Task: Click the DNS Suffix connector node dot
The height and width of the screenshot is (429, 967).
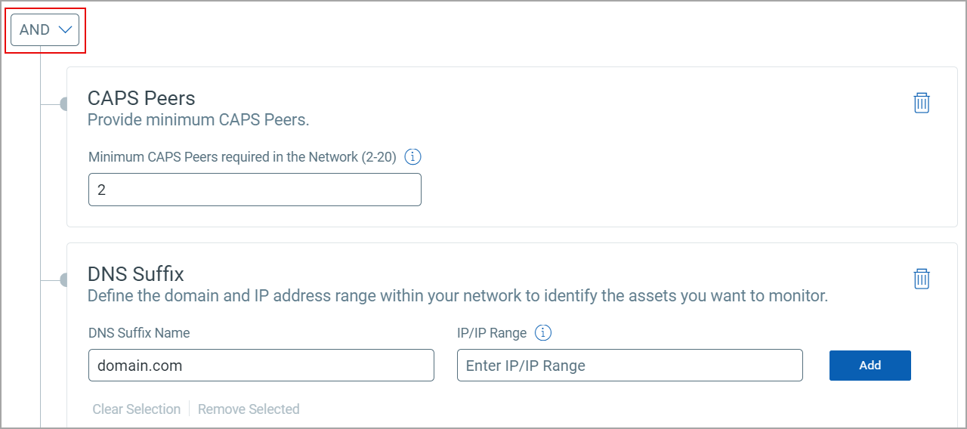Action: click(64, 280)
